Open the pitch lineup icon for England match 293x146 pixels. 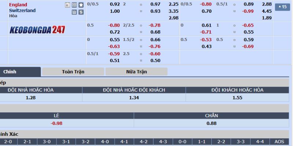(74, 5)
